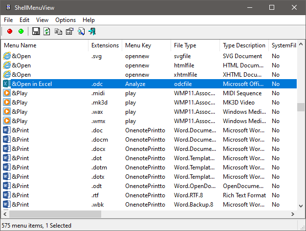Image resolution: width=306 pixels, height=231 pixels.
Task: Click the Word icon of the .dot row
Action: (x=7, y=158)
